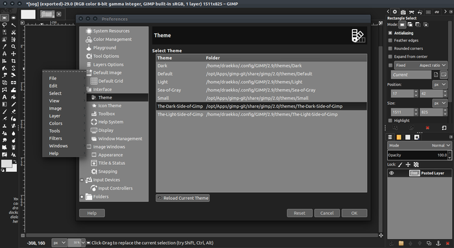The image size is (454, 248).
Task: Switch selection mode to subtract from selection
Action: pos(418,25)
